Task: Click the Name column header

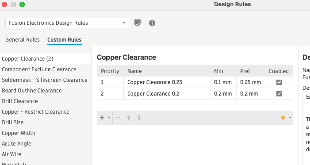Action: 167,71
